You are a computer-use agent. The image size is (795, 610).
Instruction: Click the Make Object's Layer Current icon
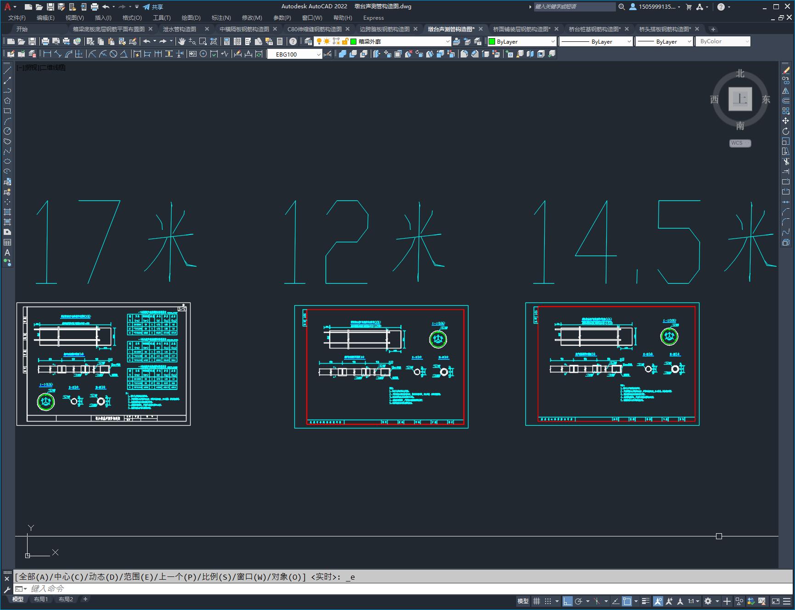click(x=457, y=41)
